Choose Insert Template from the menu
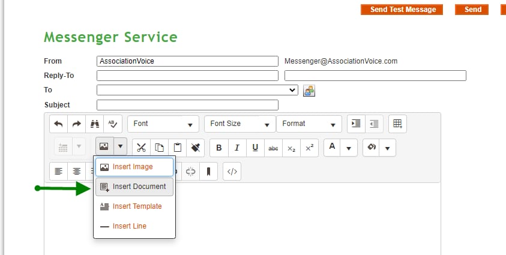This screenshot has height=255, width=506. 134,206
